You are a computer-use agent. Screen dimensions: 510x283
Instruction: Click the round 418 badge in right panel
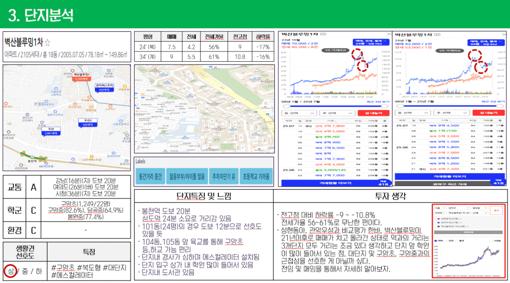tap(498, 182)
